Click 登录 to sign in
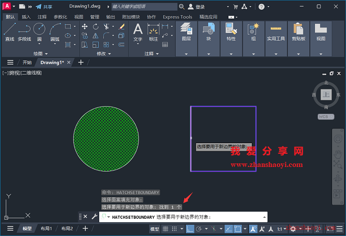346x236 pixels. 196,7
